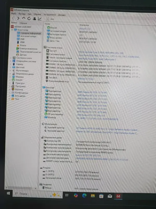Image resolution: width=156 pixels, height=209 pixels.
Task: Click the Realtek ALC887 audio adapter link
Action: [x=107, y=133]
